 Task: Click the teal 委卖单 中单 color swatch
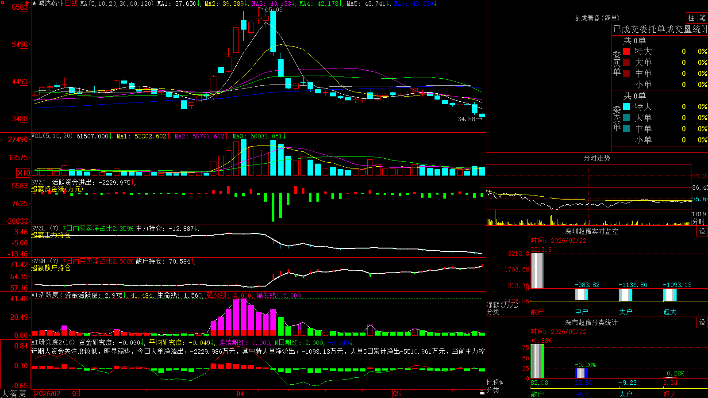[x=627, y=129]
